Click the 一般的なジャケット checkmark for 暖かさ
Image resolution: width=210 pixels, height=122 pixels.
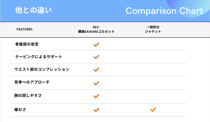(153, 110)
